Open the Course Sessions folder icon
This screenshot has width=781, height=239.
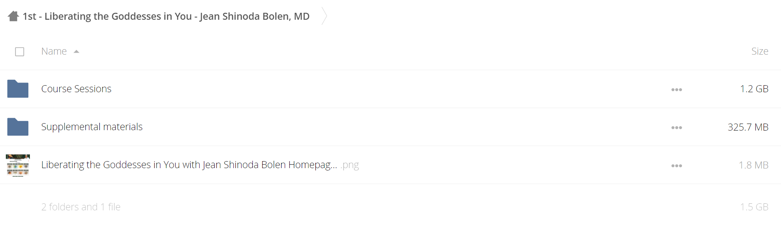[x=18, y=89]
